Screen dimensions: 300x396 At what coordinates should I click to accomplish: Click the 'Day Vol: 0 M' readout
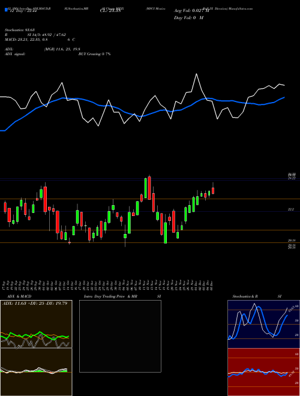188,18
